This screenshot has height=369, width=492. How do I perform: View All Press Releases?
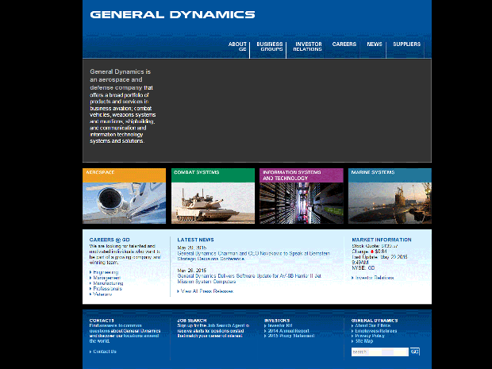[x=207, y=291]
